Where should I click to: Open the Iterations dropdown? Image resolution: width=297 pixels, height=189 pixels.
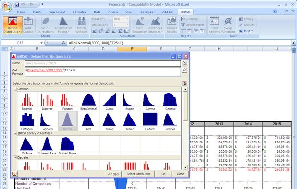click(x=127, y=19)
